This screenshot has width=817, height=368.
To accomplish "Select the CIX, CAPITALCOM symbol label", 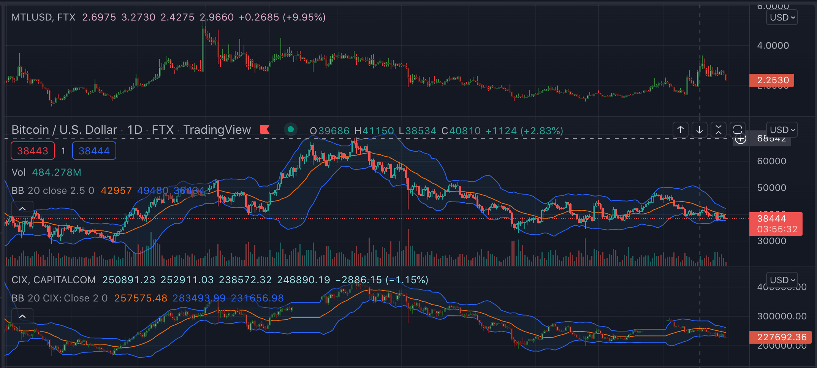I will coord(54,280).
